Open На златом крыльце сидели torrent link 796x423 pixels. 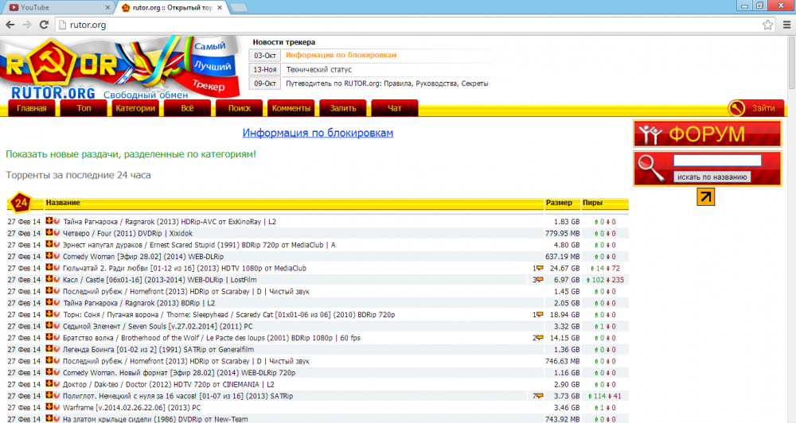pyautogui.click(x=155, y=419)
